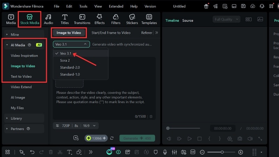Click the refresh credits icon

[x=112, y=138]
